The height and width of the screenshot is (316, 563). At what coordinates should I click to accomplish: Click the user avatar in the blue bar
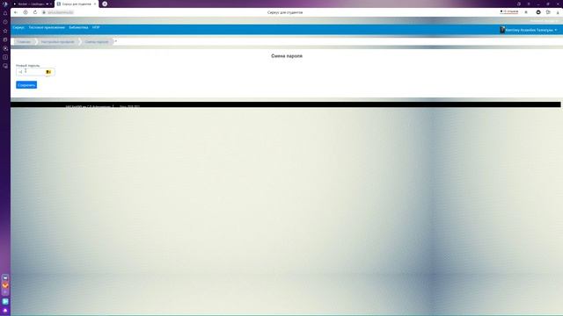pos(502,30)
